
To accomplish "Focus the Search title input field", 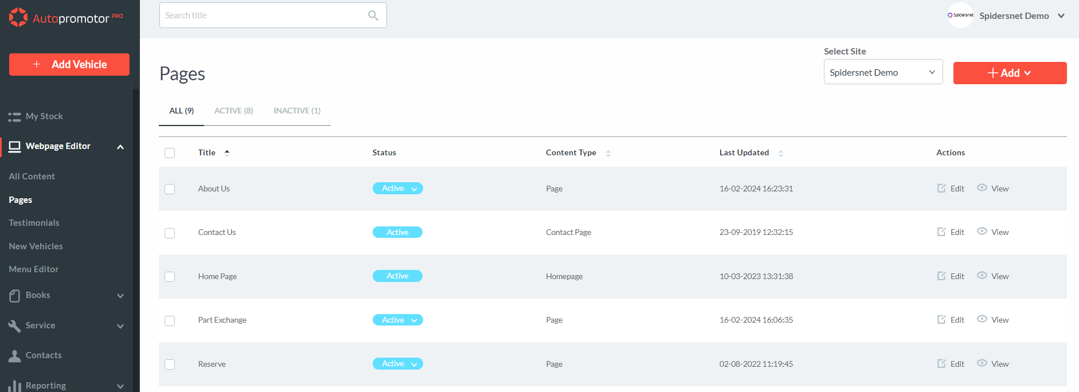I will tap(264, 15).
